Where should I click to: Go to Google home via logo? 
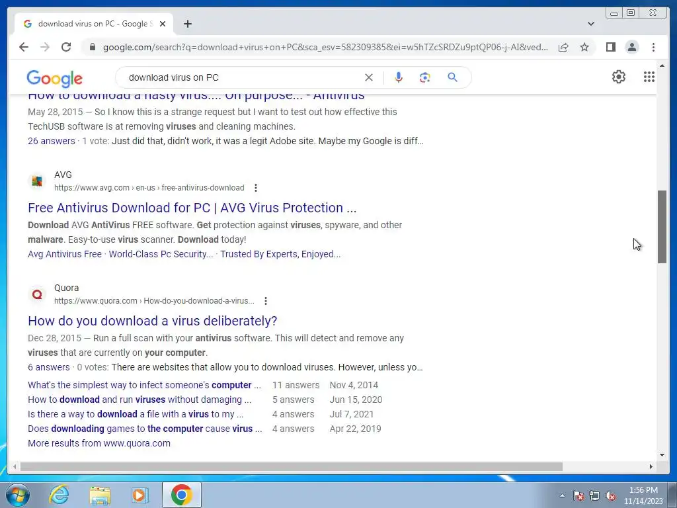point(54,78)
